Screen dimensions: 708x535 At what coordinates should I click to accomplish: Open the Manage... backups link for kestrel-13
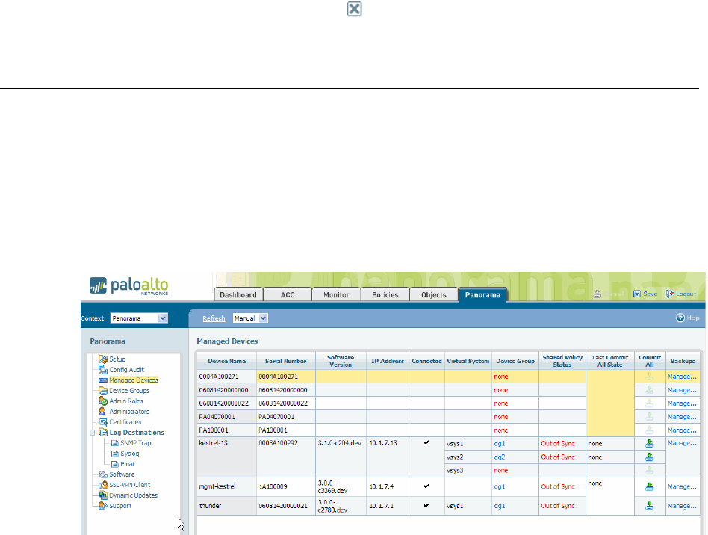pyautogui.click(x=682, y=443)
